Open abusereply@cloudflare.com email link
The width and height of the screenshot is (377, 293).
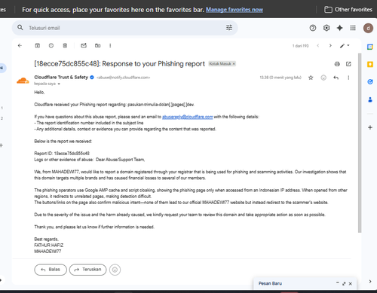click(188, 117)
